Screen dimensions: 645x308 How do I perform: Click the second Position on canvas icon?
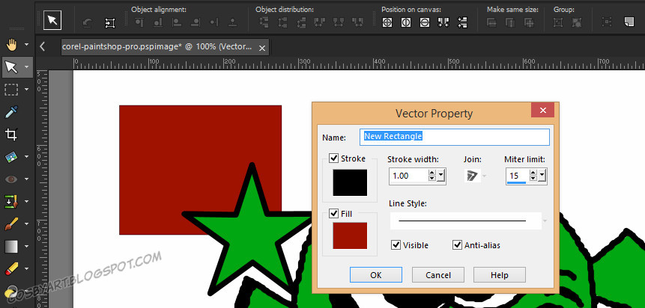tap(406, 22)
